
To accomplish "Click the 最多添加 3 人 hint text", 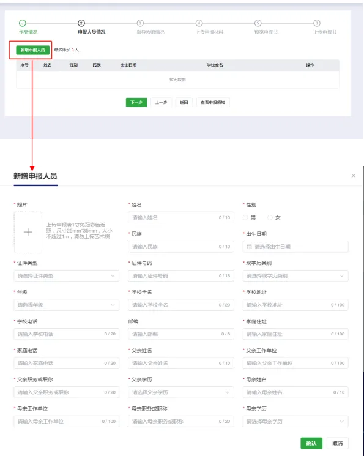I will [x=66, y=50].
